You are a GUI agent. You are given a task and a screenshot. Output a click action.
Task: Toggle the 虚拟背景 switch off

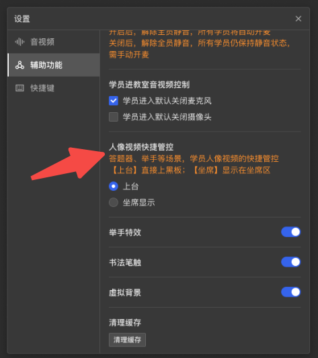(x=290, y=292)
